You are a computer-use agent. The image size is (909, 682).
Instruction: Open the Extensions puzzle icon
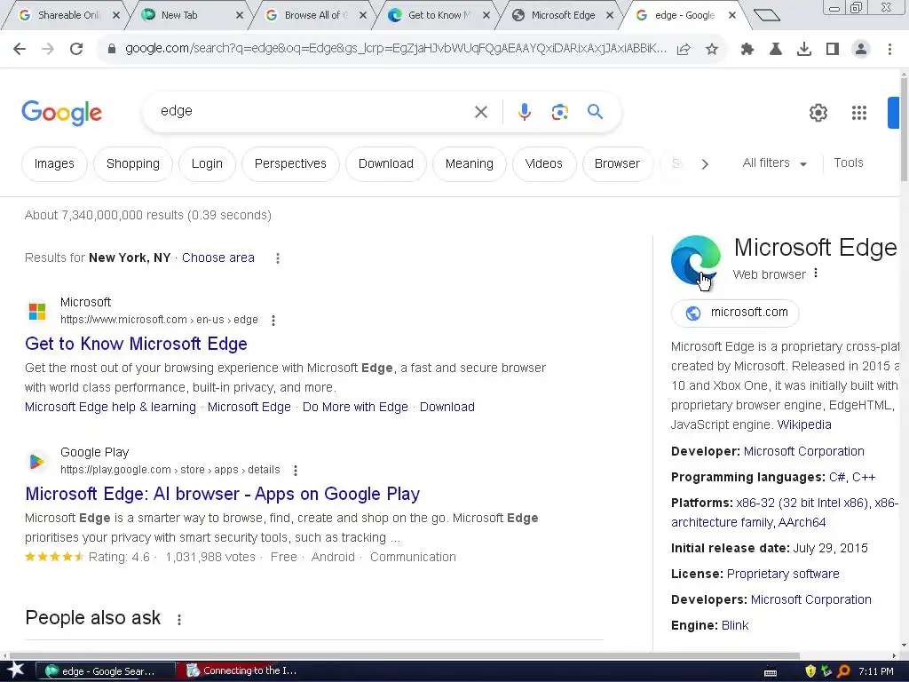747,50
